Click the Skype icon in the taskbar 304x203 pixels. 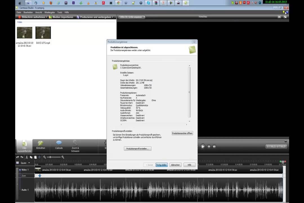coord(148,3)
